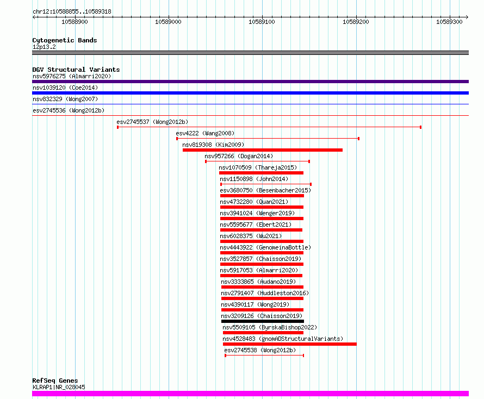
Task: Select the red nsv4528483 variant bar
Action: point(290,345)
